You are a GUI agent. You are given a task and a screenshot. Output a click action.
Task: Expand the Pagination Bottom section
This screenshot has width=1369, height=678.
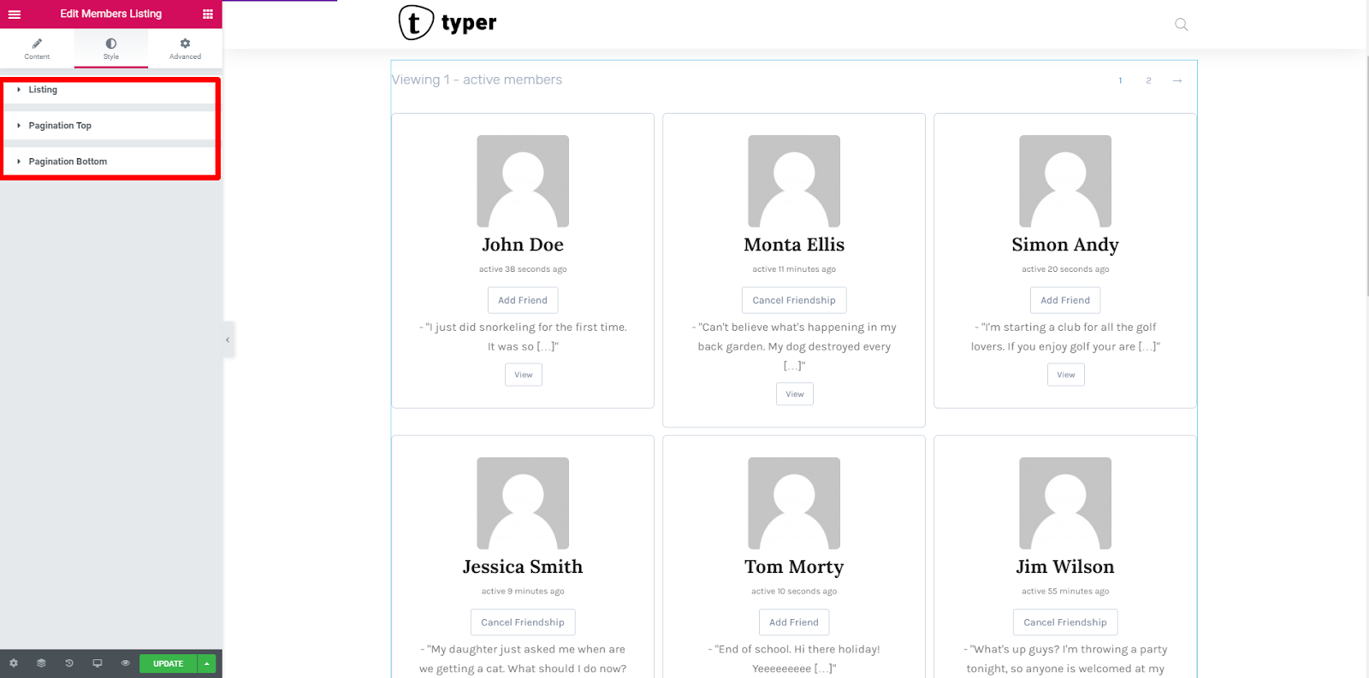(110, 162)
